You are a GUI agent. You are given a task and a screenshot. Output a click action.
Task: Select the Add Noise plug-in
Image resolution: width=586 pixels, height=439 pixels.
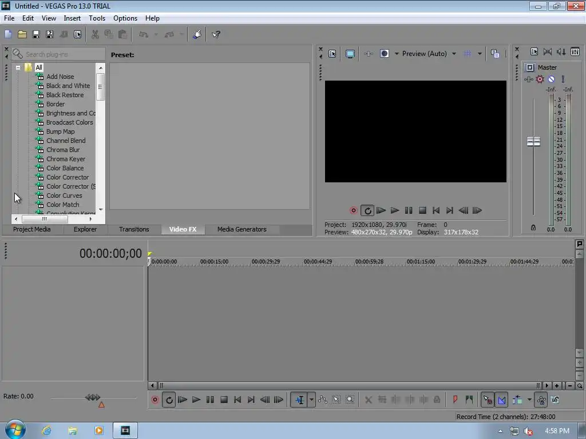(60, 77)
